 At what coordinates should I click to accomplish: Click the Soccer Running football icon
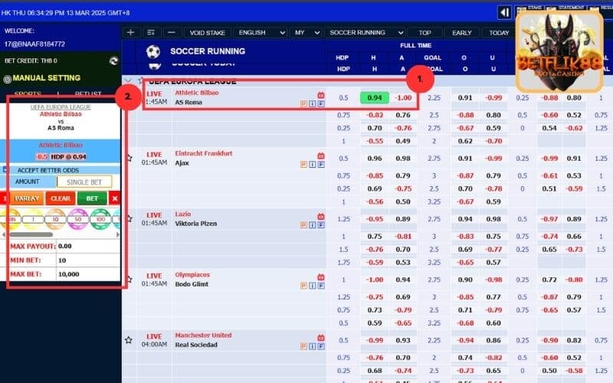click(153, 51)
